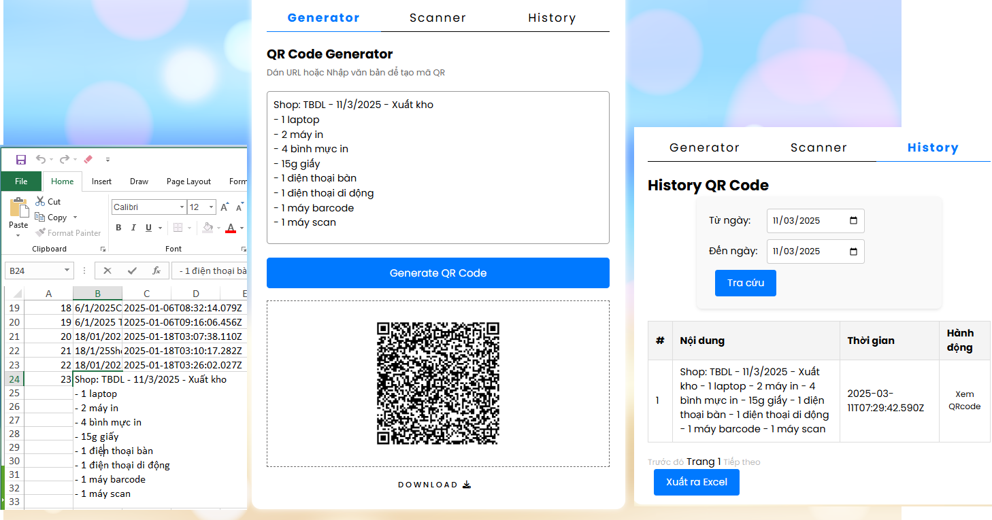Click the Redo arrow in Excel
The image size is (992, 520).
tap(64, 160)
